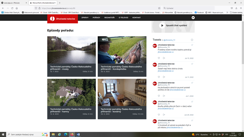Open REDAKTOŘI menu item
This screenshot has height=137, width=244.
click(x=109, y=18)
